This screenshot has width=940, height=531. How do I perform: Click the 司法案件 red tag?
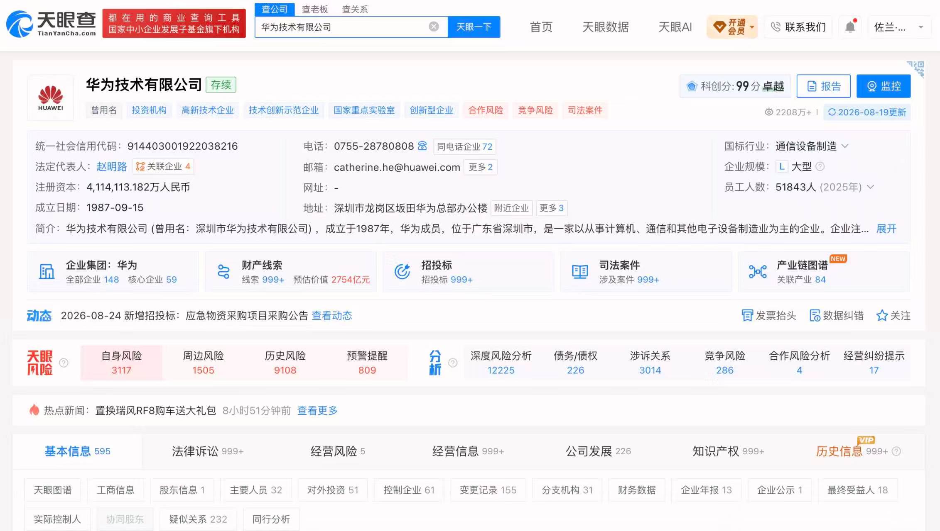585,110
